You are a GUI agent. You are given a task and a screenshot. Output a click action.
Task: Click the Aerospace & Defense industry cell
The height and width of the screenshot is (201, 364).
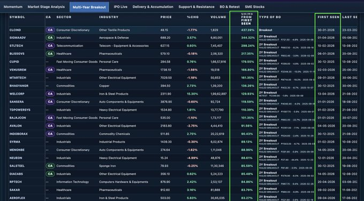114,38
